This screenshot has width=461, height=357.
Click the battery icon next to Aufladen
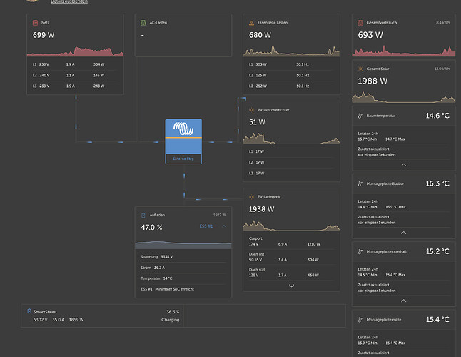143,214
